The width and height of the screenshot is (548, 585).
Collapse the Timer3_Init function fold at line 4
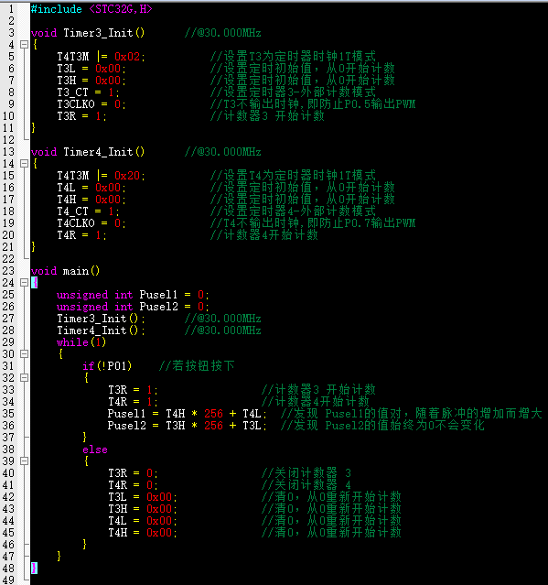pyautogui.click(x=24, y=45)
